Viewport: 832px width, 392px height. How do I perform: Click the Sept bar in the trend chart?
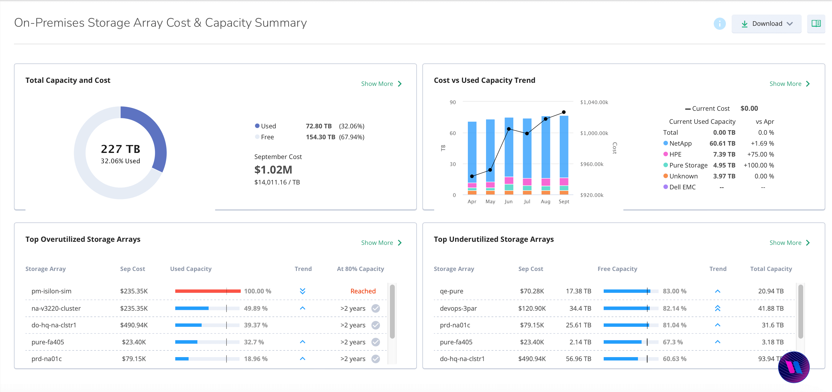[564, 155]
